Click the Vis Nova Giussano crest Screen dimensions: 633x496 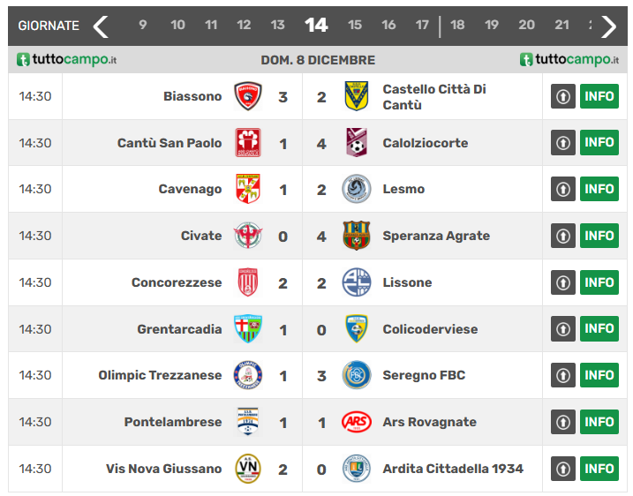tap(248, 469)
